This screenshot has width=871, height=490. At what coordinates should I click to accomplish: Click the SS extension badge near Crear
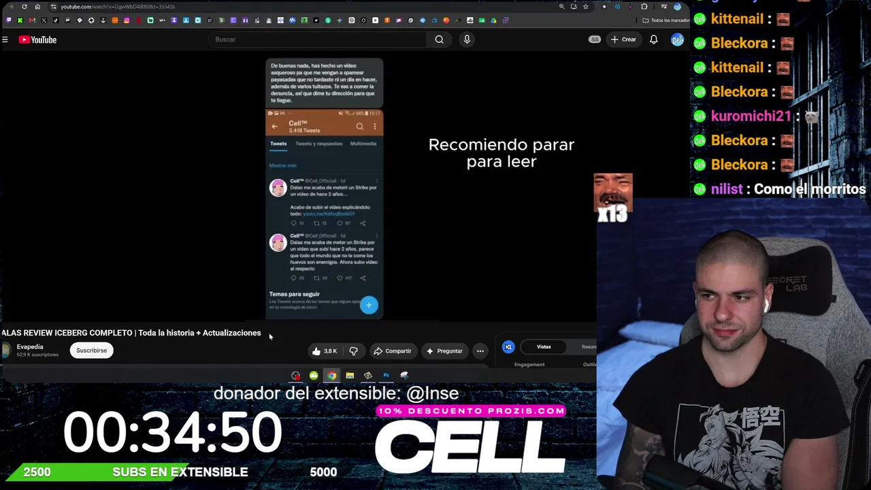595,39
